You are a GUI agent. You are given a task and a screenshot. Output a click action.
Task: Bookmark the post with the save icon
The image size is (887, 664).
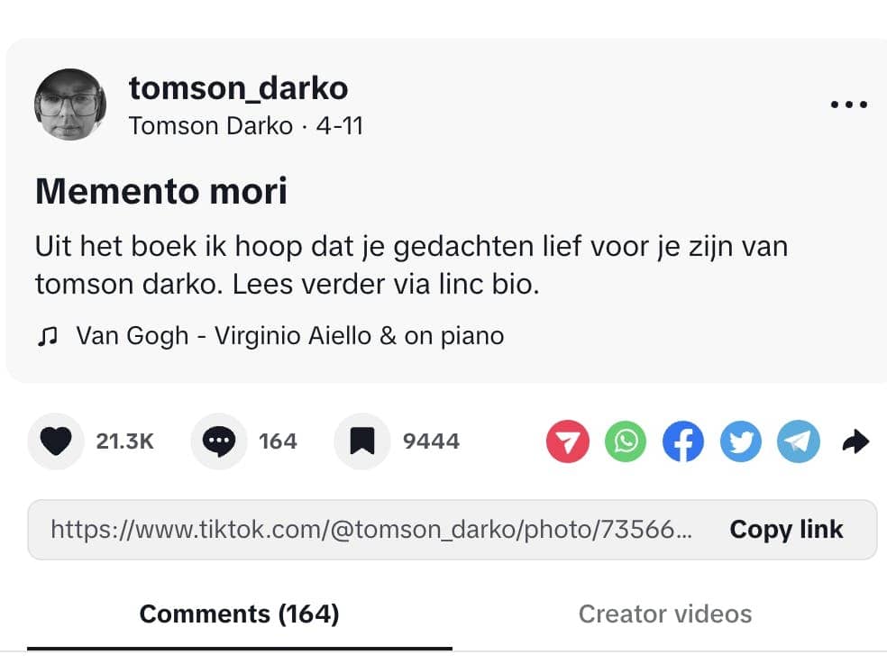[x=362, y=441]
